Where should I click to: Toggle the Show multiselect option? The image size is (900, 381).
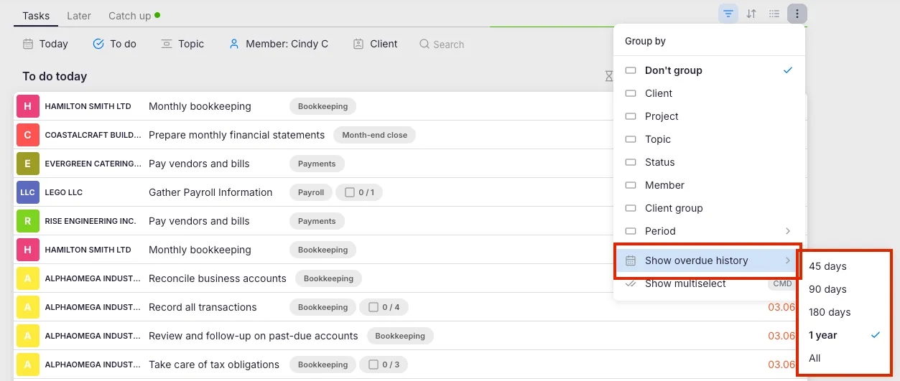(x=685, y=284)
